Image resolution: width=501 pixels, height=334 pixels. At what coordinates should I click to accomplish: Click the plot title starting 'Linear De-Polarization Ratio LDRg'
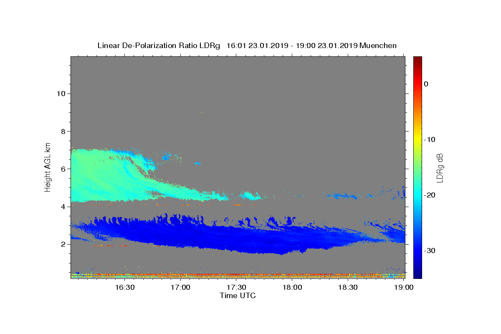(247, 46)
